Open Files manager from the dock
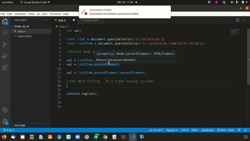The width and height of the screenshot is (250, 141). (23, 137)
